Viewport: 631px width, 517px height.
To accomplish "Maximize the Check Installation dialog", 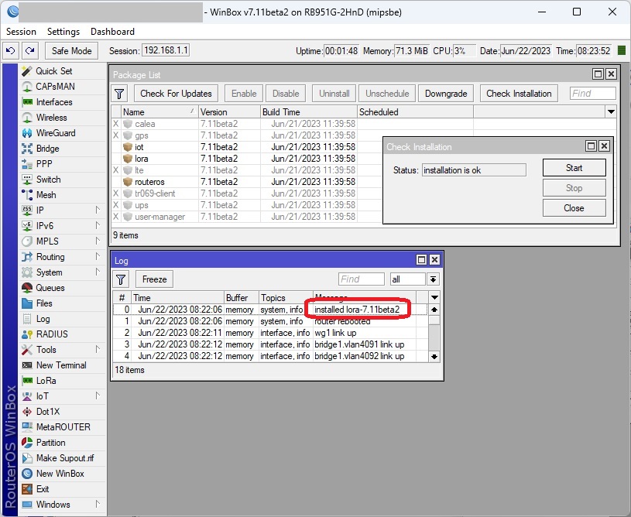I will point(591,146).
